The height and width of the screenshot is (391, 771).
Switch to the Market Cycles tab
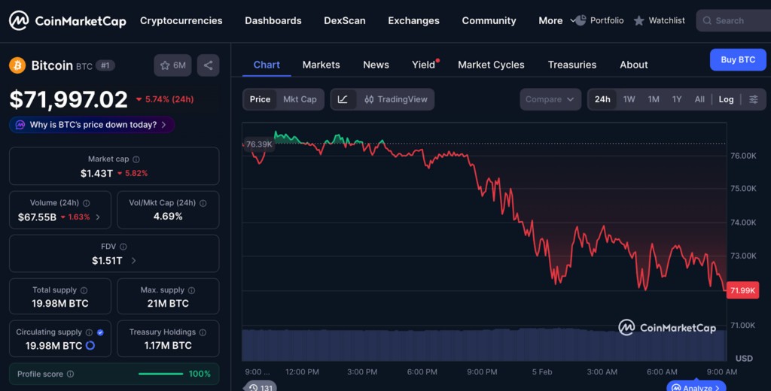(x=491, y=65)
